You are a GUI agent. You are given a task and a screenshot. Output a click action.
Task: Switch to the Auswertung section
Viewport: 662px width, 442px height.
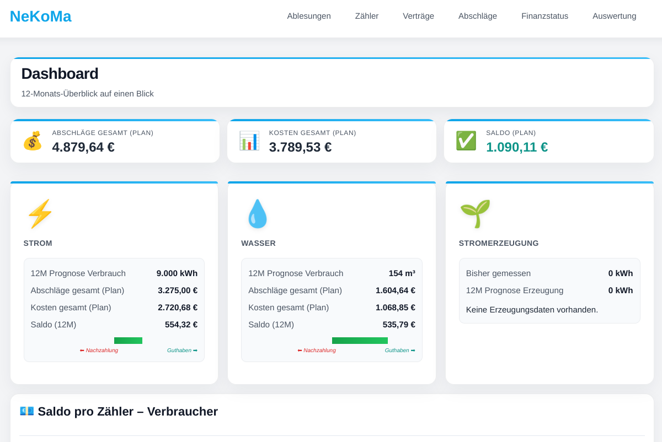[x=614, y=16]
